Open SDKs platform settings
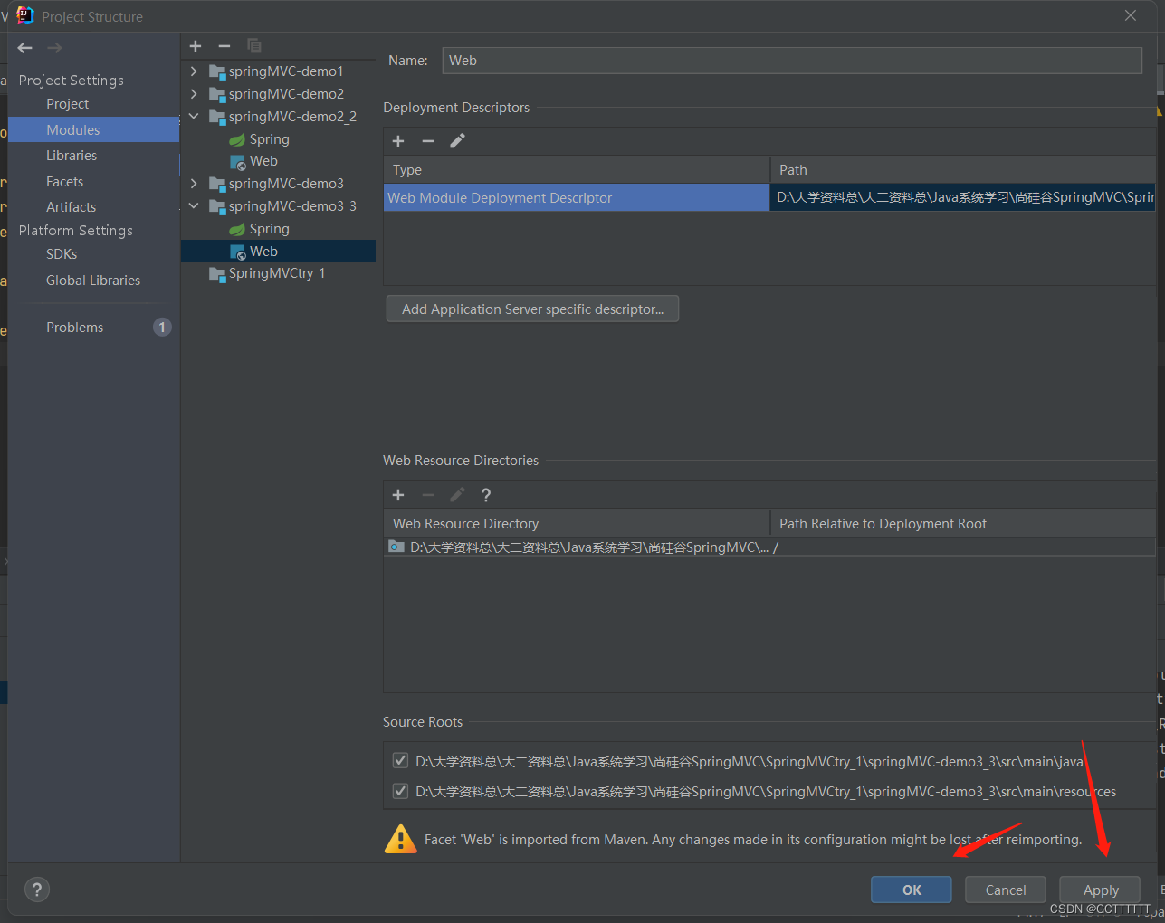The width and height of the screenshot is (1165, 923). pyautogui.click(x=62, y=254)
